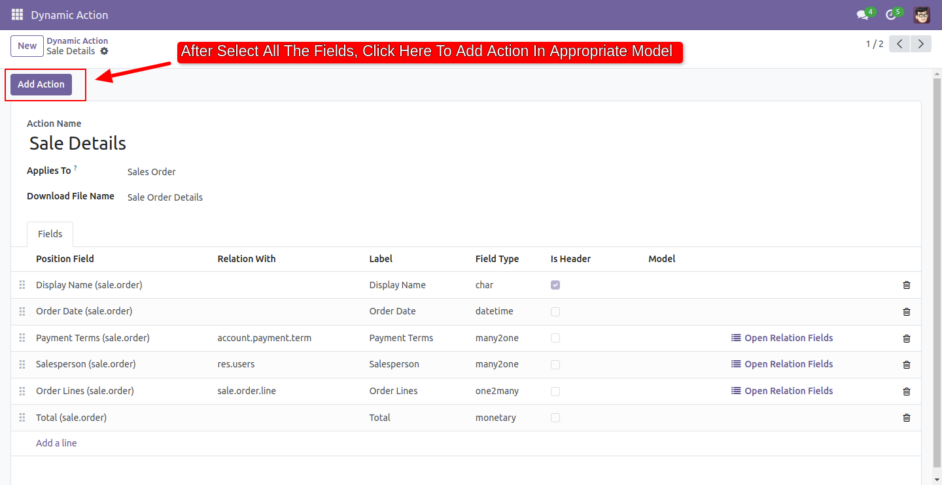The image size is (942, 485).
Task: Delete the Display Name row
Action: [x=906, y=285]
